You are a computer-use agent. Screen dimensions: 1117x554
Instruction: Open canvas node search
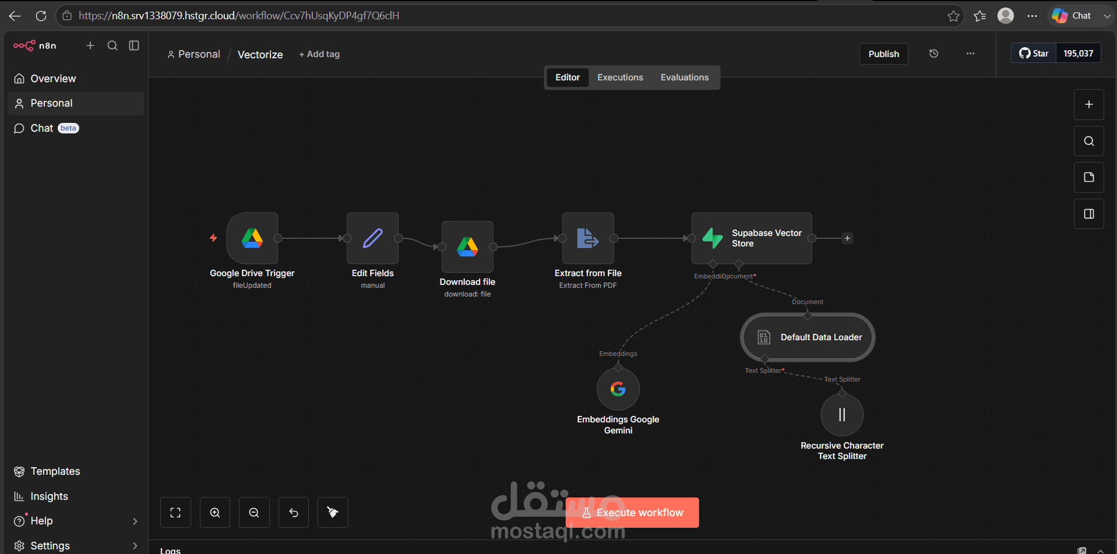pyautogui.click(x=1089, y=141)
